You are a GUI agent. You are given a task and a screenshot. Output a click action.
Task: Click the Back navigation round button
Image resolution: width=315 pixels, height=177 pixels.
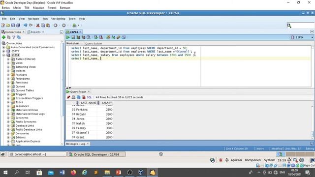tap(56, 25)
